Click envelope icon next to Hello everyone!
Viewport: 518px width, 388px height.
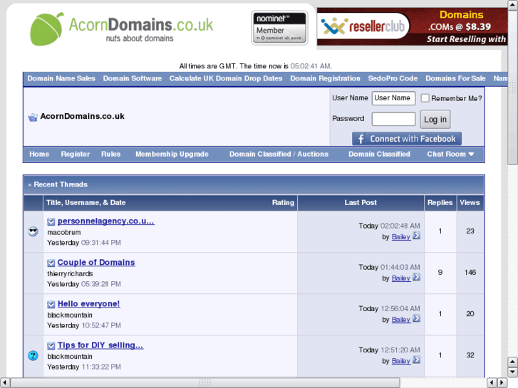pyautogui.click(x=51, y=304)
